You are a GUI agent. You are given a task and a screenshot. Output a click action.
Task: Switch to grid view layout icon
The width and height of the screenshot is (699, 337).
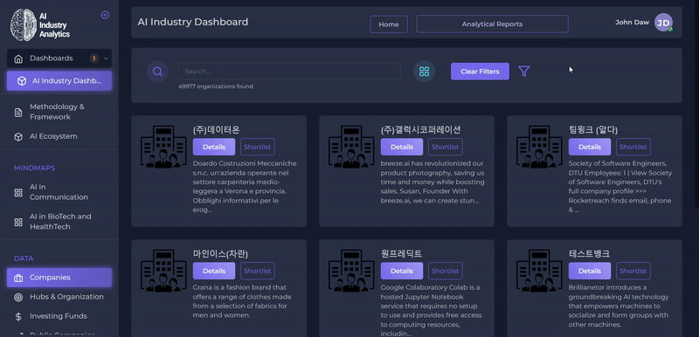[424, 72]
